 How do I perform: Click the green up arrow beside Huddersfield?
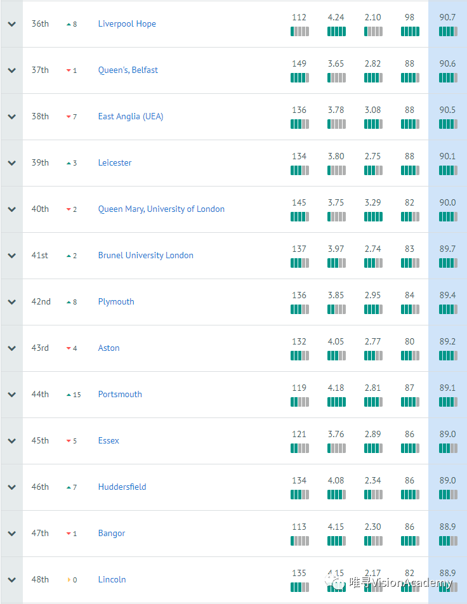click(69, 487)
